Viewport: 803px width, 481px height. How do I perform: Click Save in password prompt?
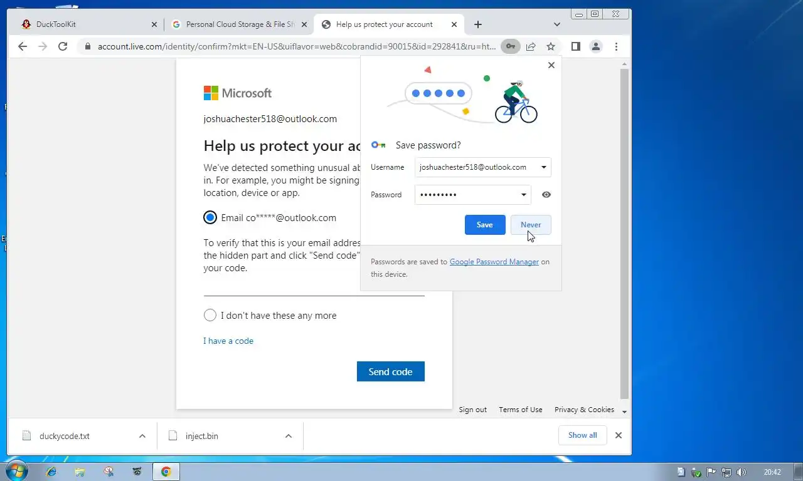pyautogui.click(x=485, y=225)
